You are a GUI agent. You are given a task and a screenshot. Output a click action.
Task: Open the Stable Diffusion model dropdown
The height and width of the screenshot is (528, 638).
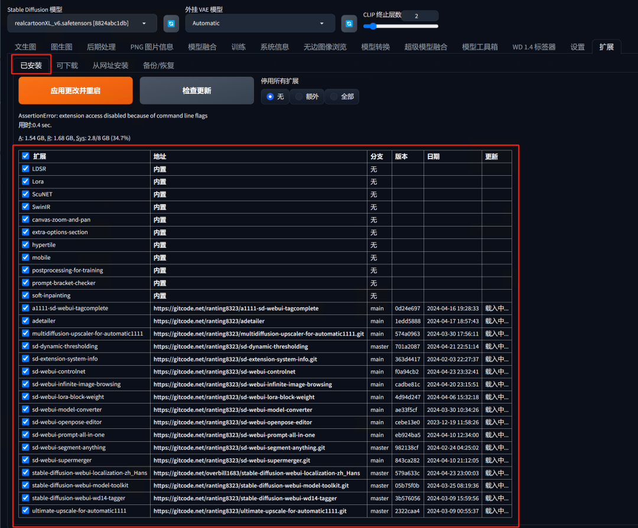click(82, 23)
